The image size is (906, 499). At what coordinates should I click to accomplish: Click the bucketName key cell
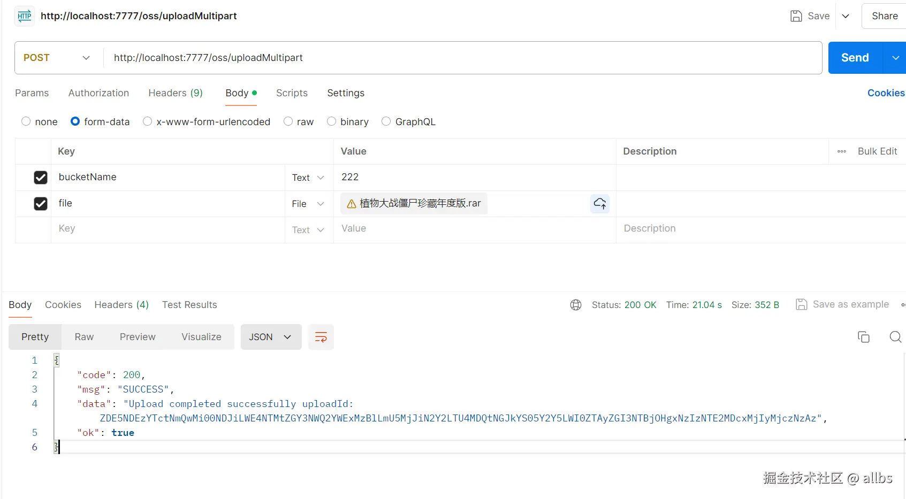tap(168, 178)
